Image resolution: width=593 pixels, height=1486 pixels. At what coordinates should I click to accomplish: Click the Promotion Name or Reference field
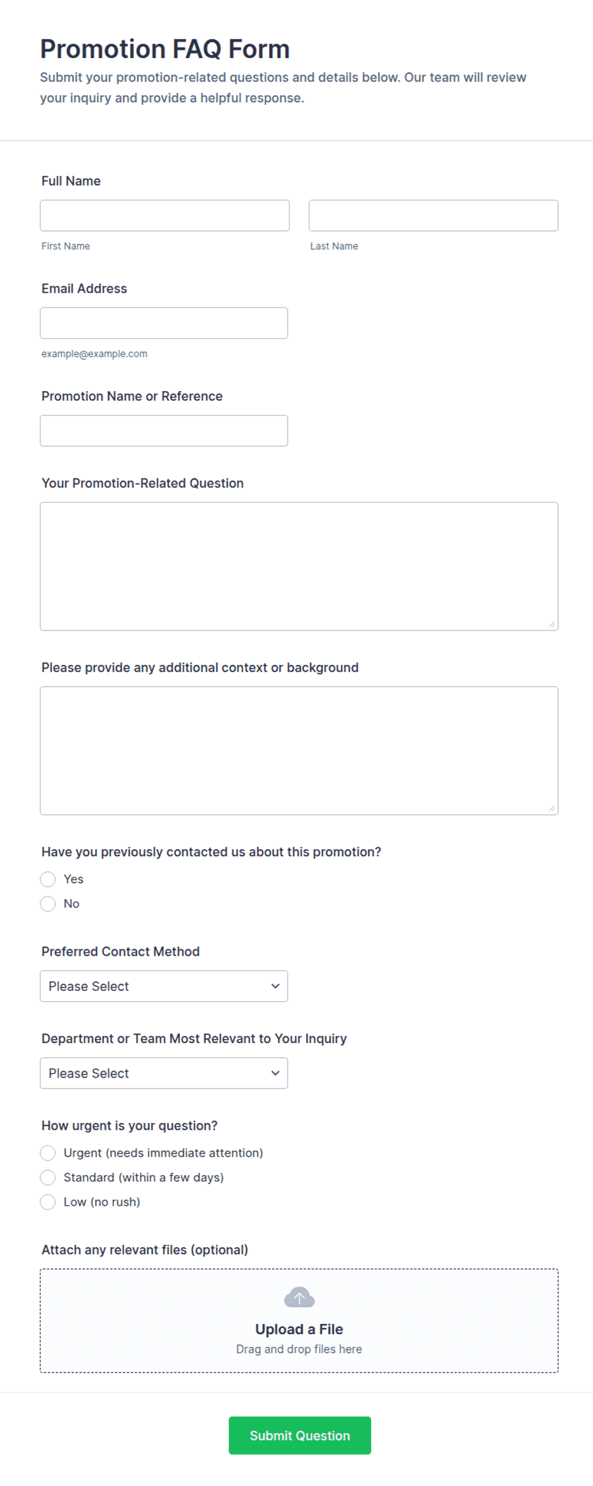[164, 431]
